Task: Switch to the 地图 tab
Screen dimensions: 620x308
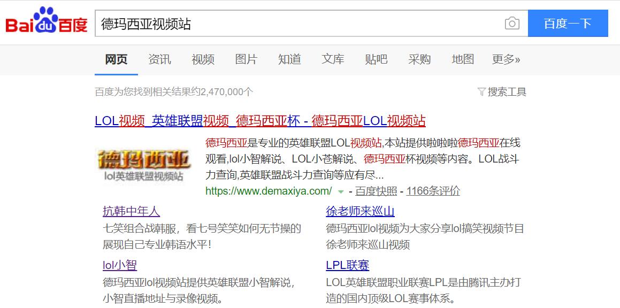Action: tap(463, 59)
